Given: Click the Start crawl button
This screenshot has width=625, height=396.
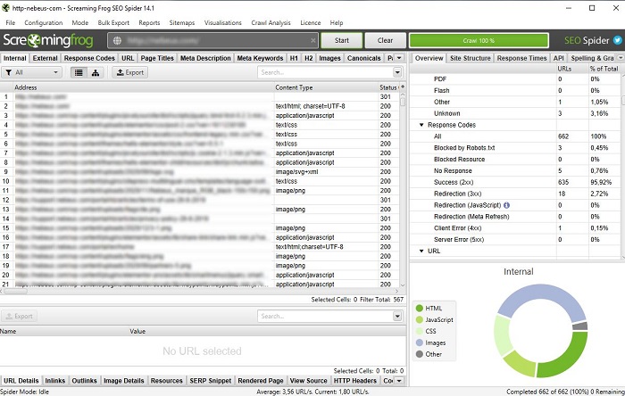Looking at the screenshot, I should (x=342, y=40).
